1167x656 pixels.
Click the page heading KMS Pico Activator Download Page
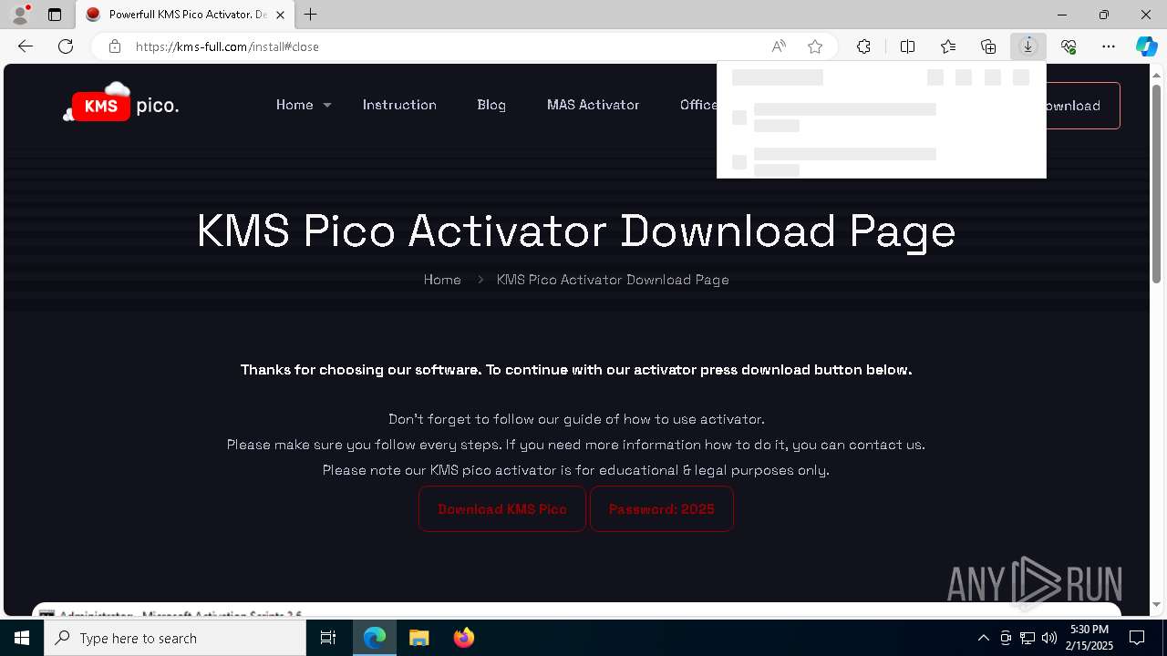click(x=576, y=231)
